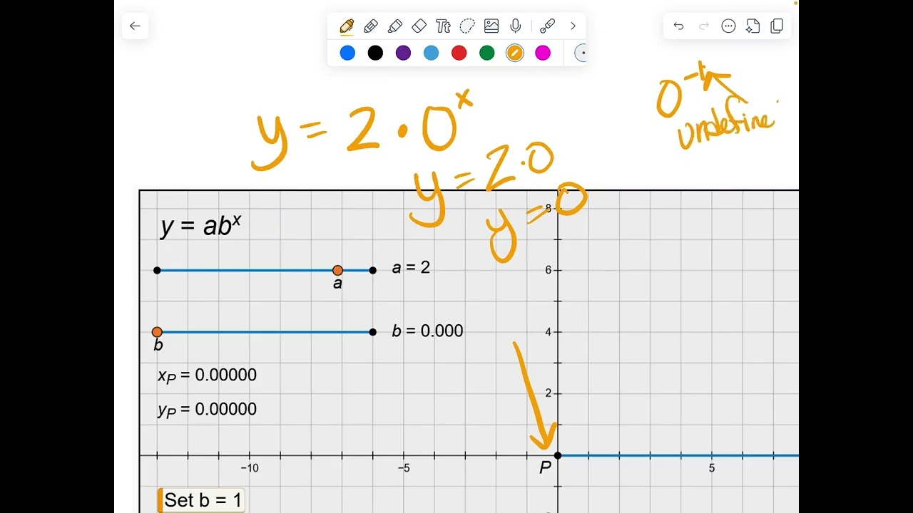Open the stroke thickness selector
The image size is (913, 513).
581,53
